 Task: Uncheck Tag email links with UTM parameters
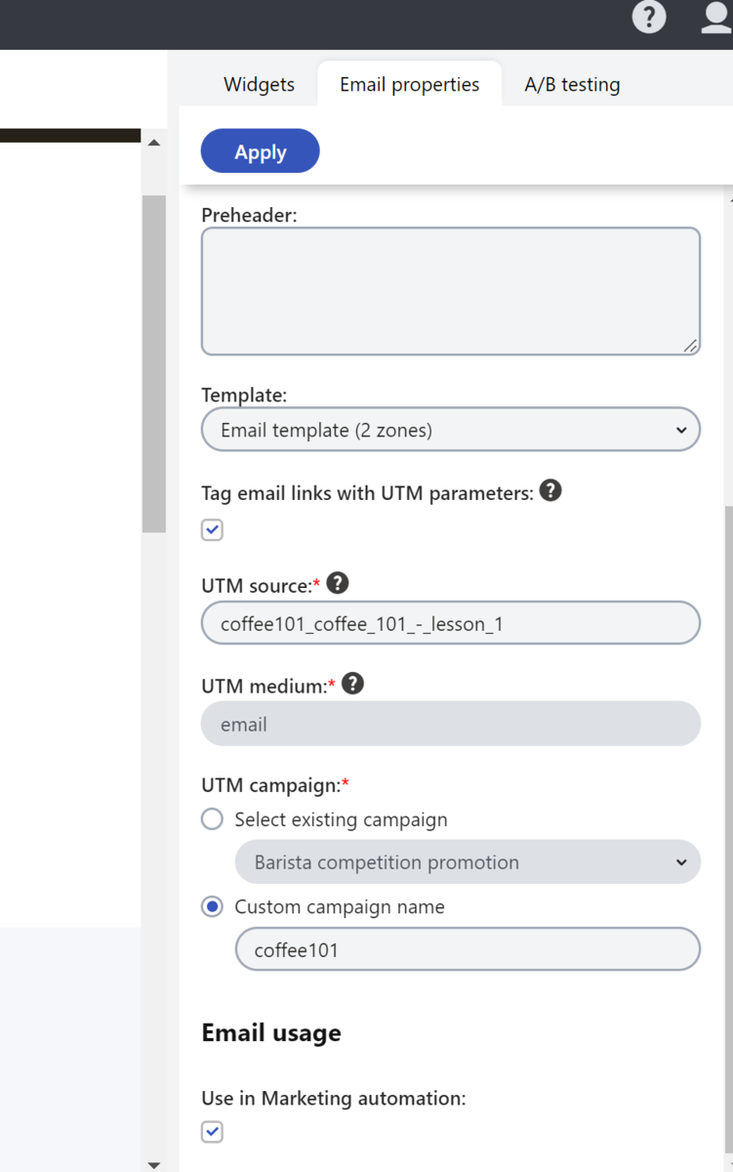click(x=213, y=530)
